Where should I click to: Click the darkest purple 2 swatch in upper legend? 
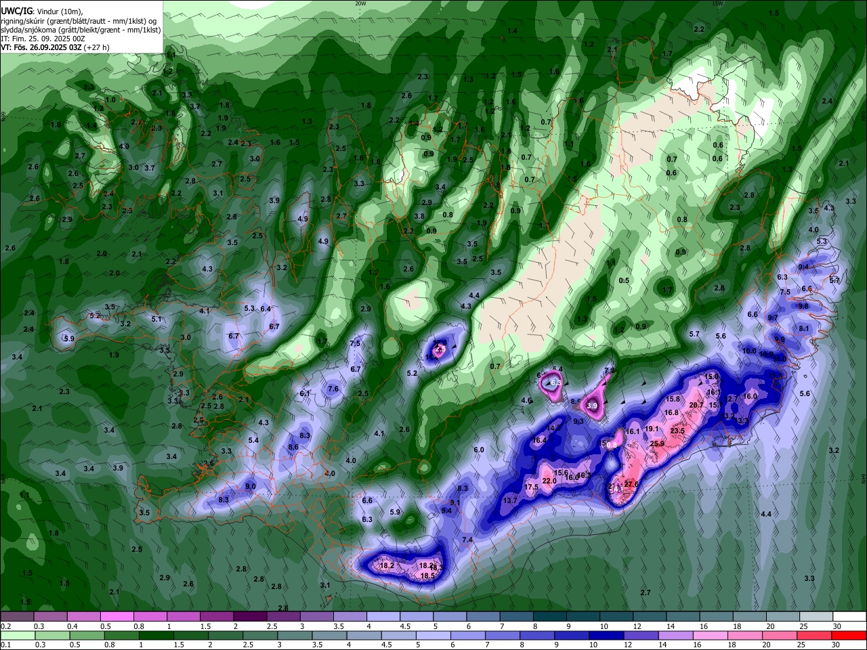click(250, 617)
